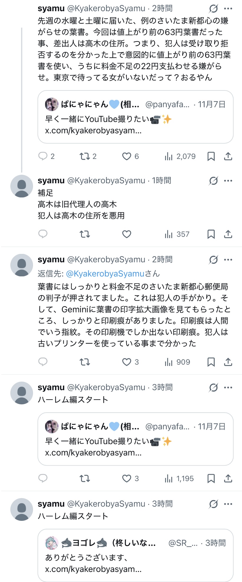Open the syamu username on the Gemini tweet
This screenshot has width=242, height=582.
[x=51, y=260]
